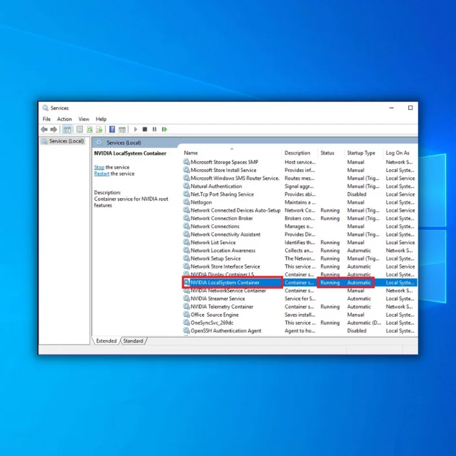Select Microsoft Store Install Service row
456x456 pixels.
(300, 170)
